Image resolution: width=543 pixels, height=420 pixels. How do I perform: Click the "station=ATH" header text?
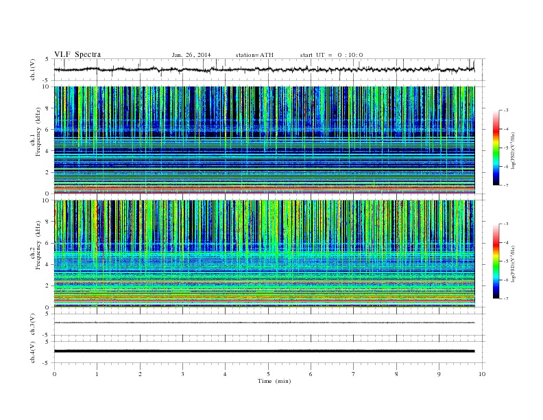click(x=254, y=55)
